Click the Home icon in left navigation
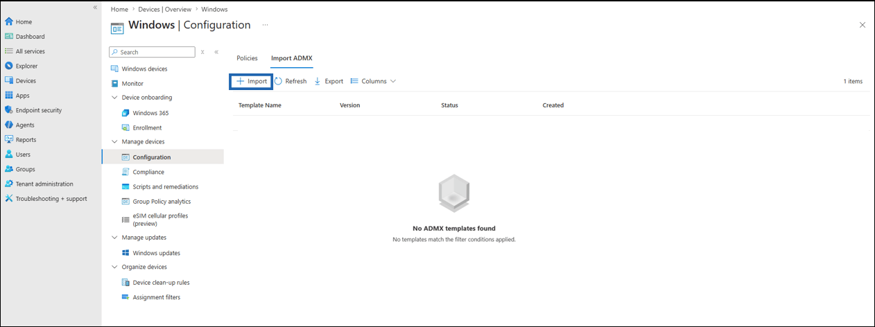Viewport: 875px width, 327px height. tap(9, 22)
